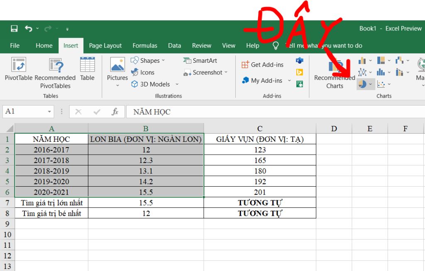Switch to the Review tab
Image resolution: width=425 pixels, height=271 pixels.
[201, 45]
